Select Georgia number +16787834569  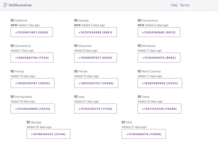click(95, 32)
